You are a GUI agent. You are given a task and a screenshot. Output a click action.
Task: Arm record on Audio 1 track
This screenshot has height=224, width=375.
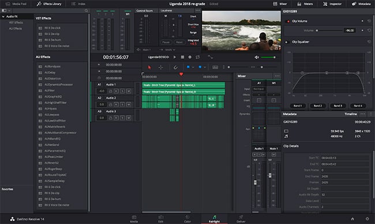(116, 91)
